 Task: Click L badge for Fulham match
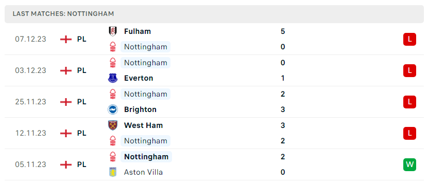[409, 39]
